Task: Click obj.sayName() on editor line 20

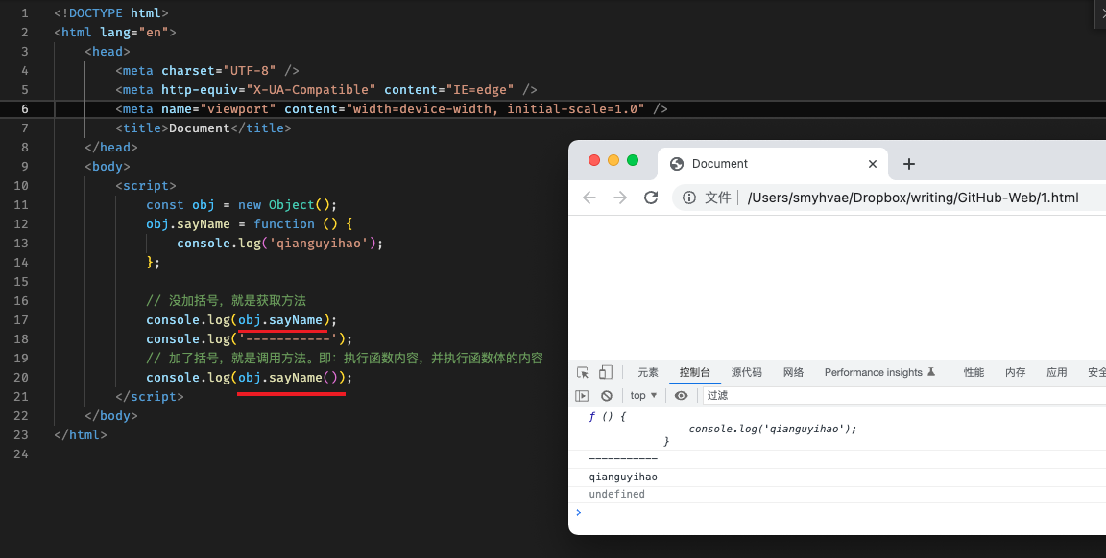Action: click(x=288, y=377)
